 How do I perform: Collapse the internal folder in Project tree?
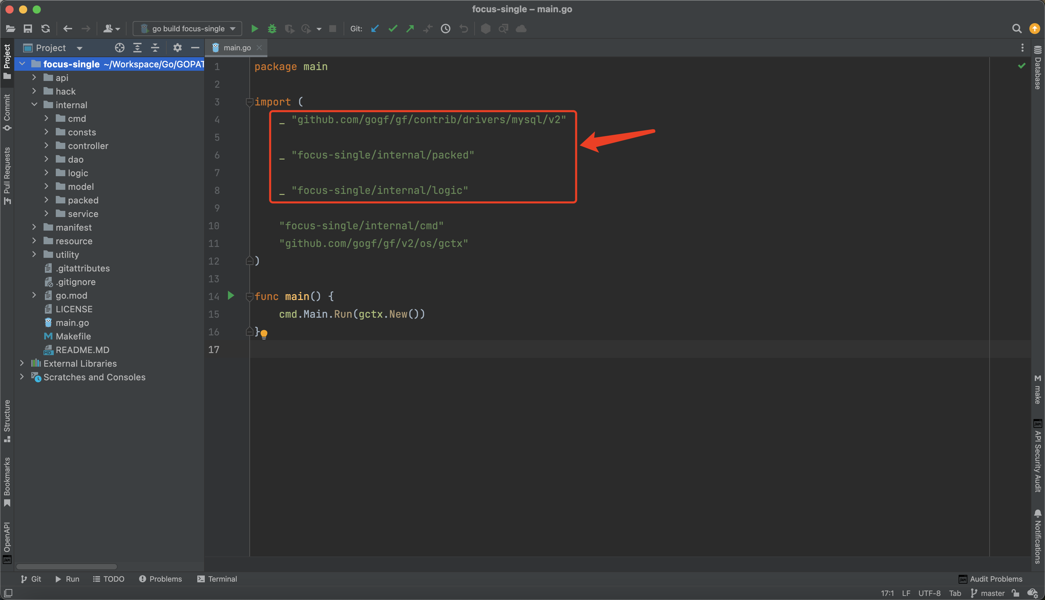pyautogui.click(x=34, y=105)
